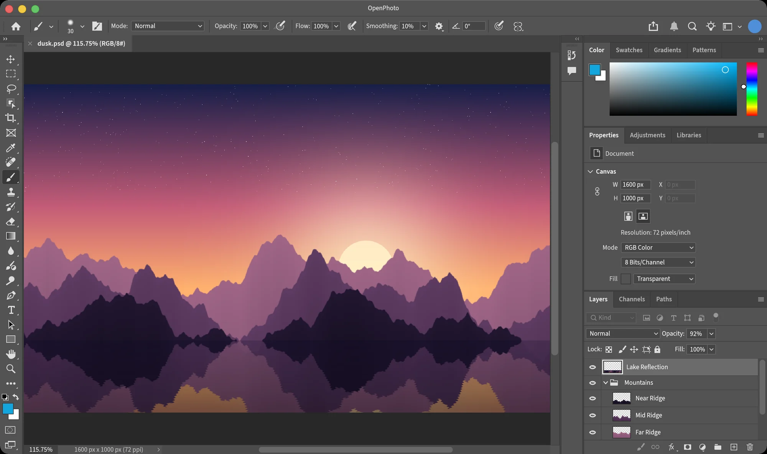Open the Search icon in top bar
This screenshot has width=767, height=454.
pyautogui.click(x=692, y=26)
